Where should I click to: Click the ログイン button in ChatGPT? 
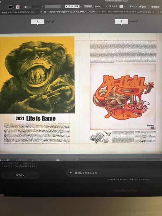click(20, 175)
